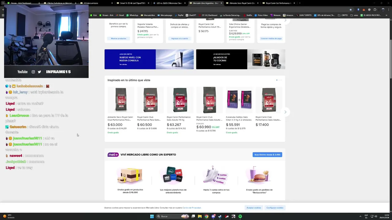This screenshot has width=392, height=220.
Task: Click Suscribirme desde $ 3.490 button
Action: (x=267, y=155)
